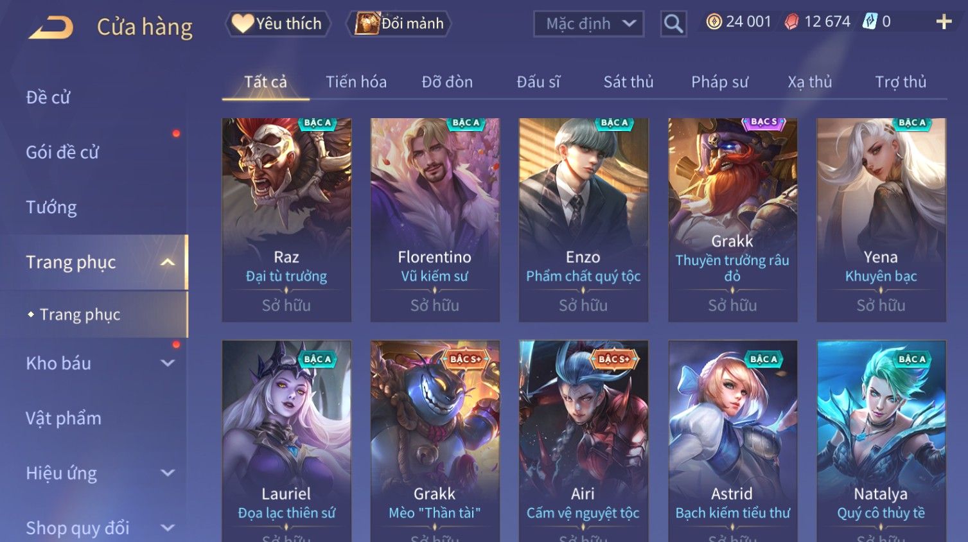Expand the Hiệu ứng sidebar section
Image resolution: width=968 pixels, height=542 pixels.
coord(168,473)
